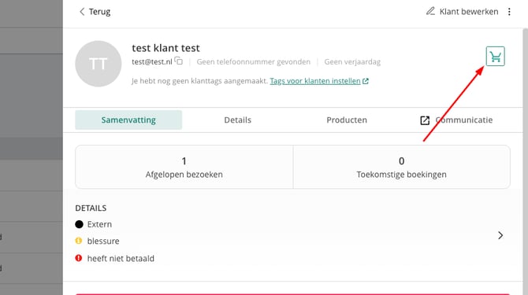This screenshot has width=528, height=295.
Task: Expand the details section with right chevron
Action: pos(500,235)
